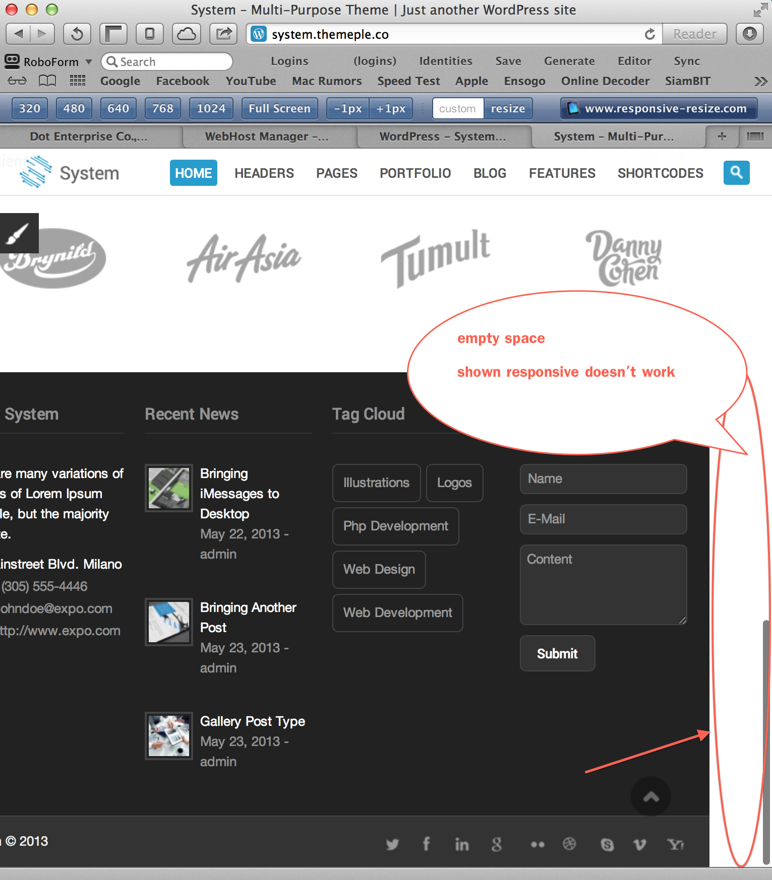772x880 pixels.
Task: Switch to the Dot Enterprise Co. tab
Action: point(90,137)
